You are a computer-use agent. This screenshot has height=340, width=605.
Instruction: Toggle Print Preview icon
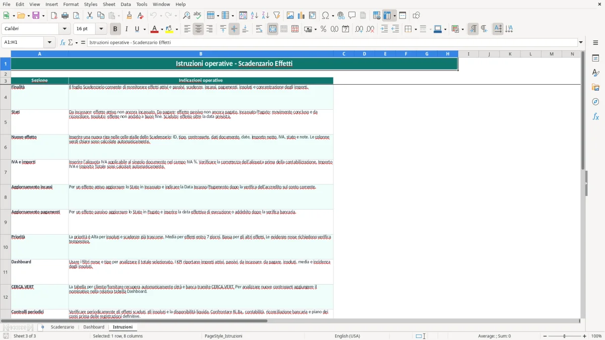pos(76,16)
